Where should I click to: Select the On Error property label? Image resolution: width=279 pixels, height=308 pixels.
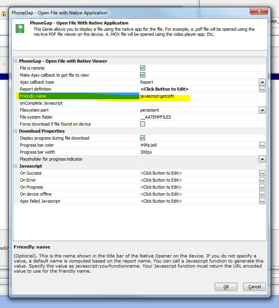point(28,180)
